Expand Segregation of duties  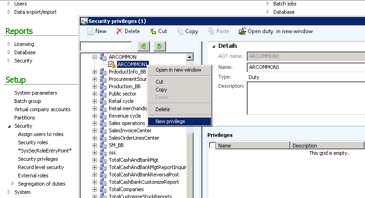point(13,184)
